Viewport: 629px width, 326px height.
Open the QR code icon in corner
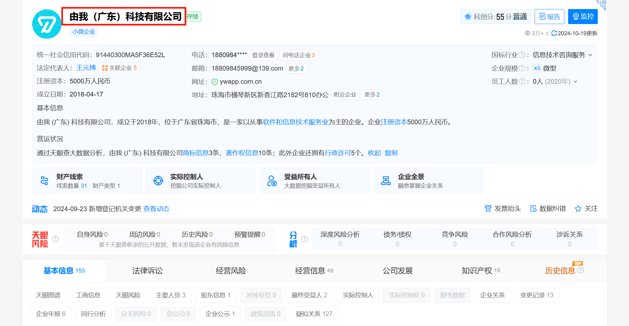601,5
